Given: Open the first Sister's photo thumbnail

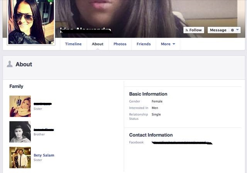Looking at the screenshot, I should click(x=20, y=106).
